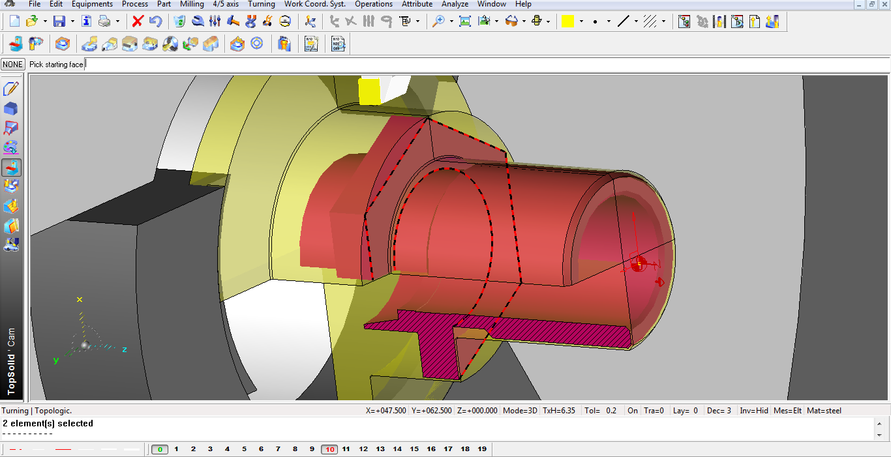The image size is (891, 457).
Task: Click the bottom icon in left sidebar
Action: (x=11, y=245)
